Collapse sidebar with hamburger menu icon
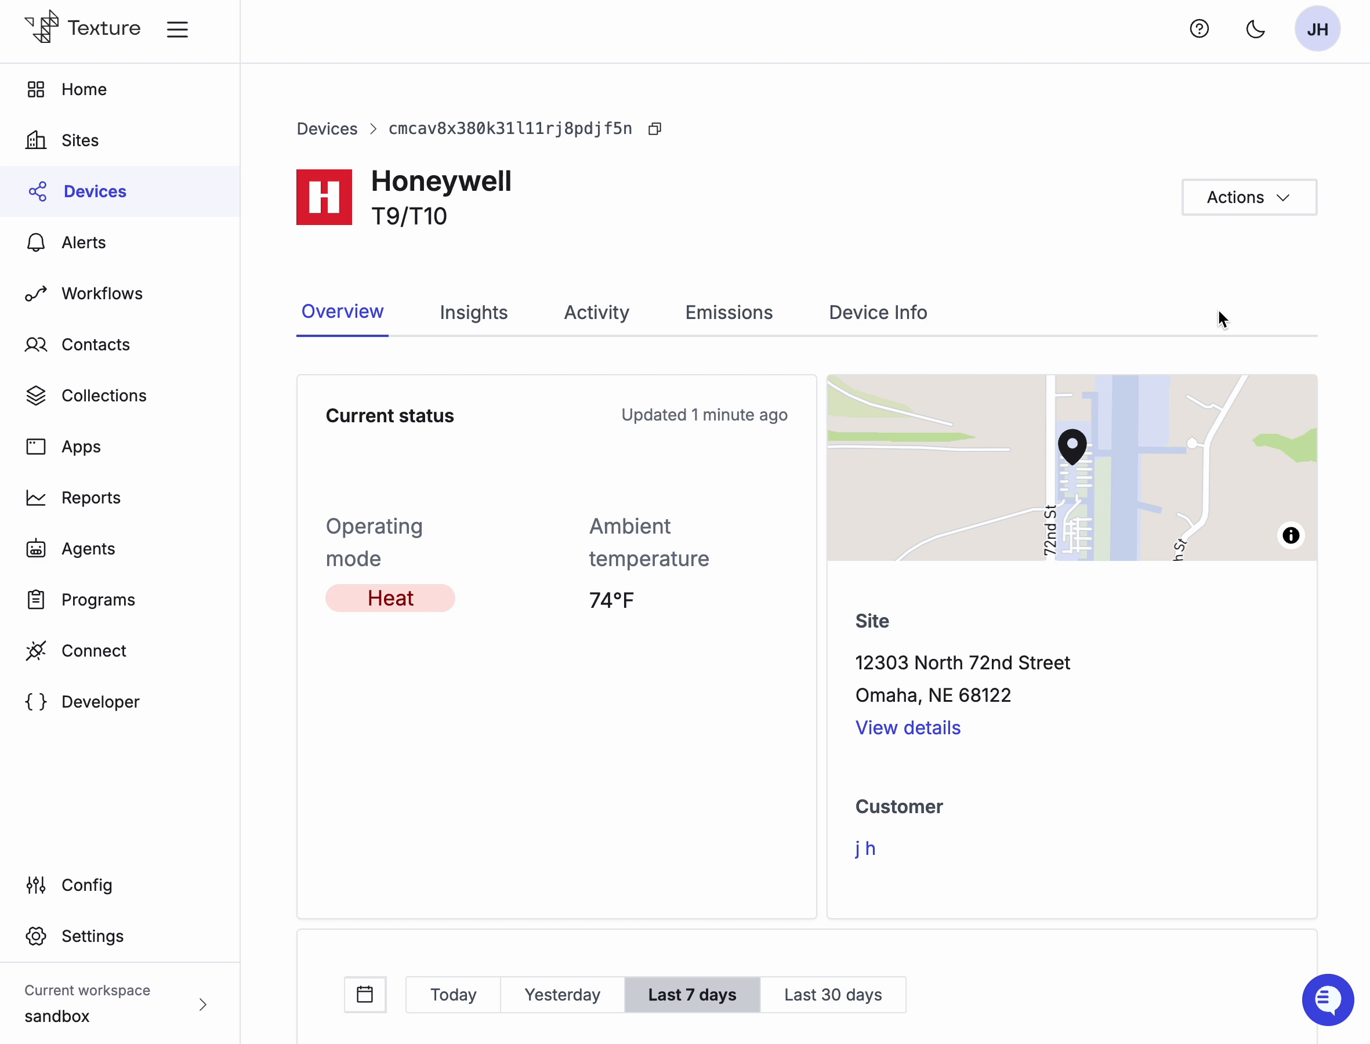The image size is (1370, 1044). pyautogui.click(x=177, y=29)
